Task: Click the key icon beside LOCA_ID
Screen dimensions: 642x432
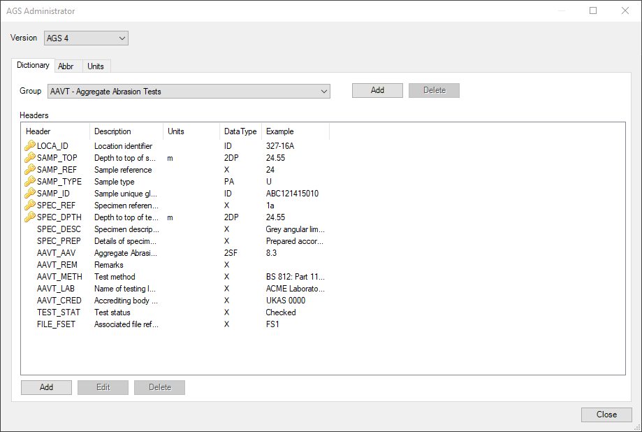Action: [x=29, y=145]
